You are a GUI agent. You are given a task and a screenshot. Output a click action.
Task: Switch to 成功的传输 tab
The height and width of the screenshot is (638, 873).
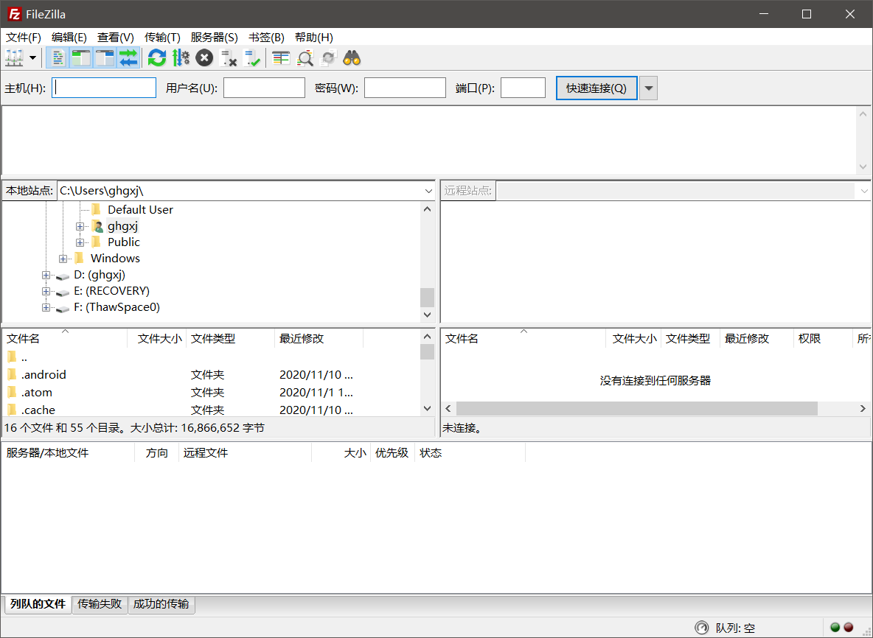(161, 604)
